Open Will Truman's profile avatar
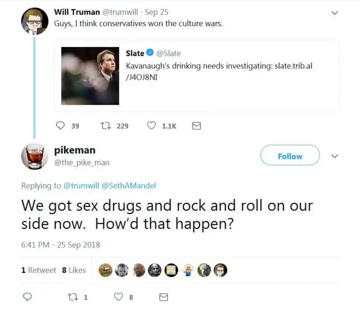Screen dimensions: 360x318 (34, 21)
